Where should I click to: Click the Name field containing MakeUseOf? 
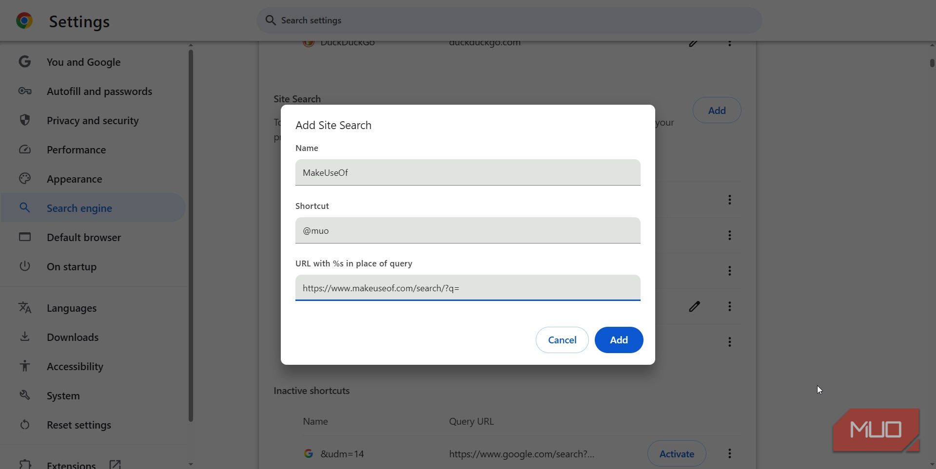[468, 172]
